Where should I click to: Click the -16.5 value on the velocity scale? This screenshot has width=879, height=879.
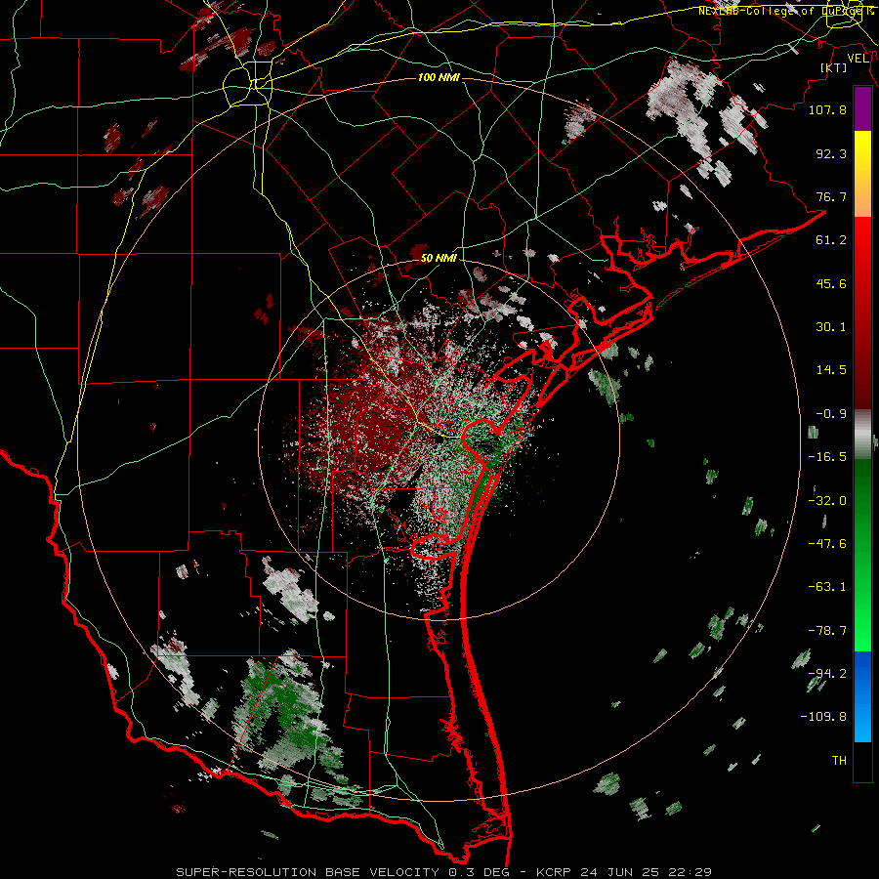point(827,457)
